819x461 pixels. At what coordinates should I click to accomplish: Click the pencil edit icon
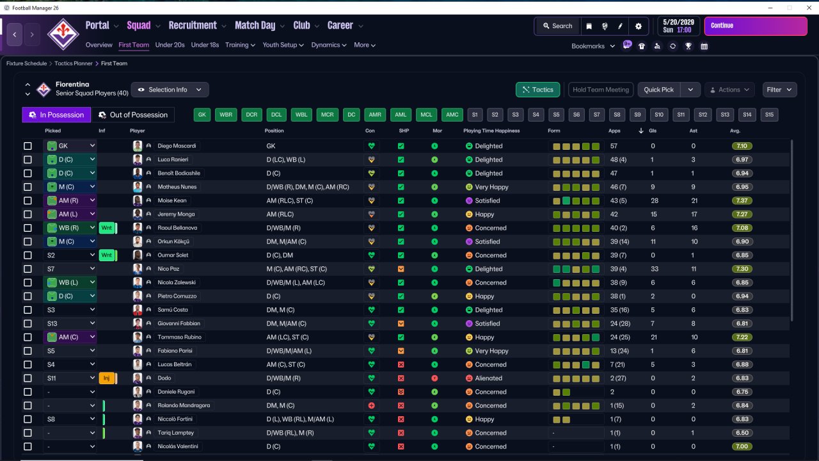pos(620,26)
